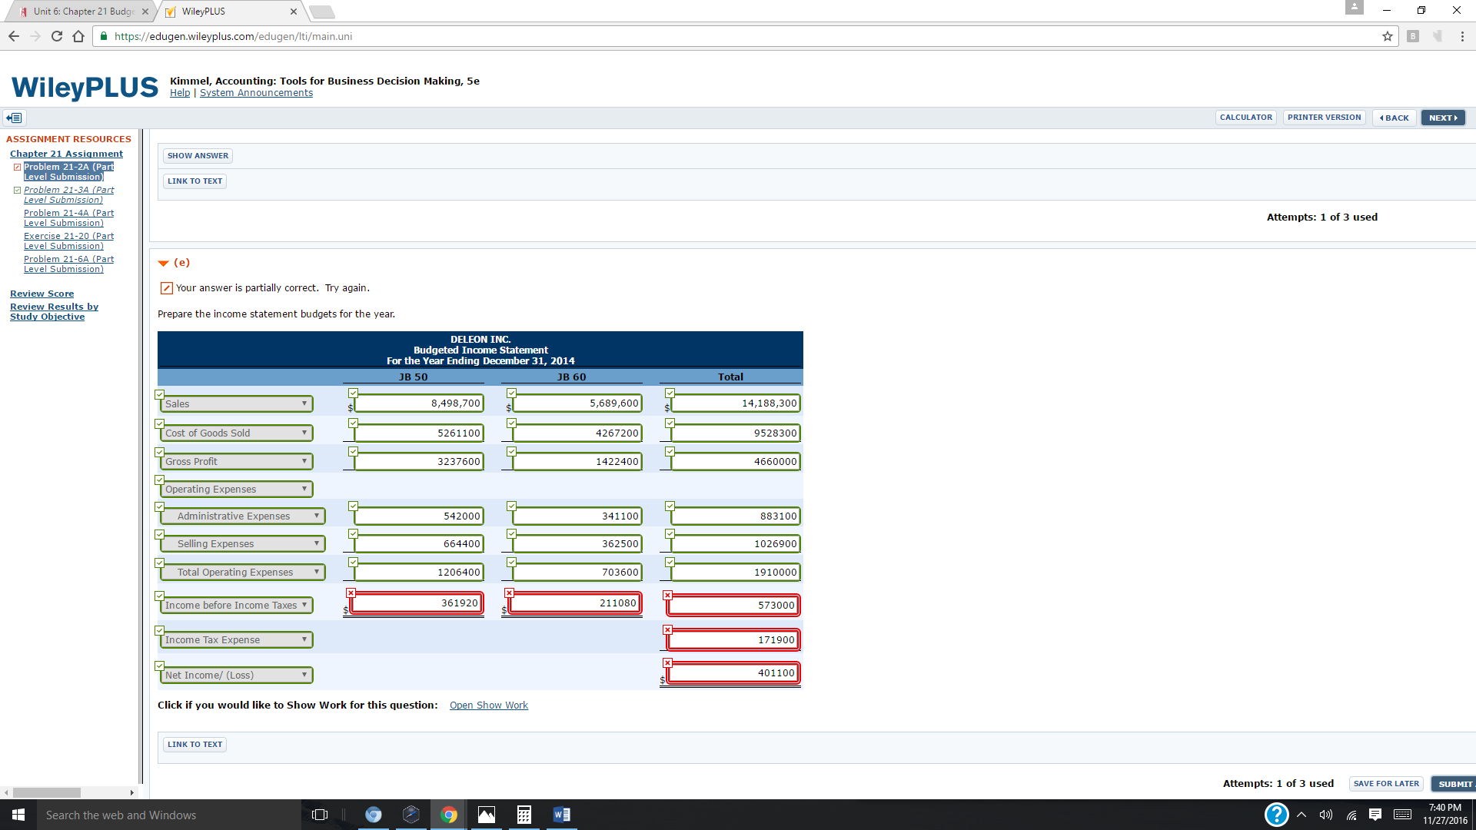Open the Chrome three-dot menu
The image size is (1476, 830).
tap(1462, 36)
